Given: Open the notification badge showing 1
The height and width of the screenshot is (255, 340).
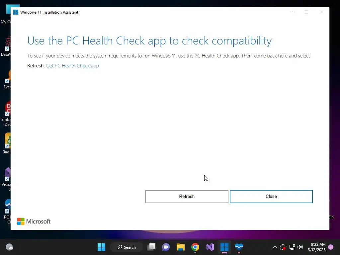Looking at the screenshot, I should 331,247.
